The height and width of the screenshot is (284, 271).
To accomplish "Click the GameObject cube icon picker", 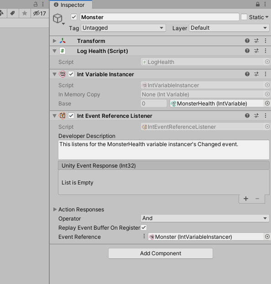I will [x=58, y=19].
